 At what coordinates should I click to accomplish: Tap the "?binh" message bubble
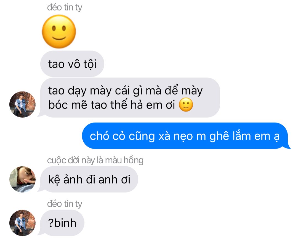coord(62,223)
